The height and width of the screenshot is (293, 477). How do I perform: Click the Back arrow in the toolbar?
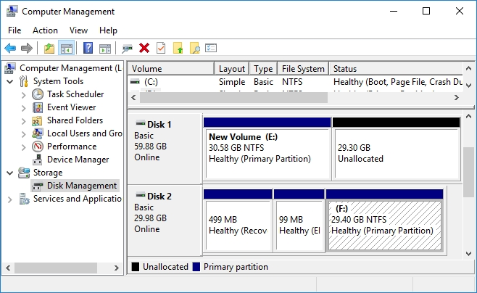10,48
